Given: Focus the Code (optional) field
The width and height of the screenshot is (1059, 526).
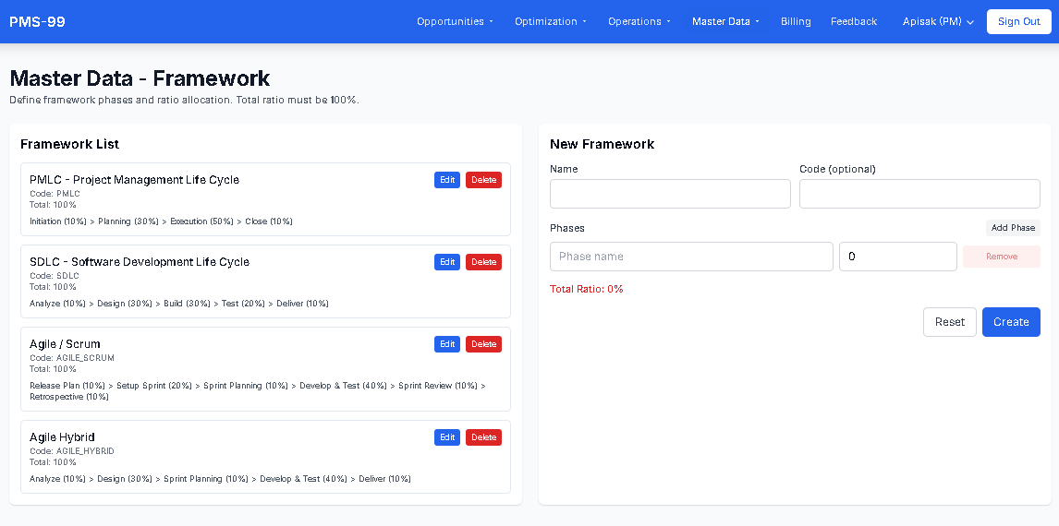Looking at the screenshot, I should pyautogui.click(x=919, y=194).
